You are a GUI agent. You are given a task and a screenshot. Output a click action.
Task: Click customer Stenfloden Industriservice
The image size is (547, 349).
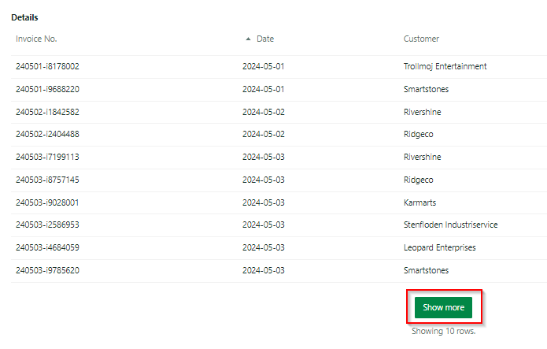tap(451, 225)
